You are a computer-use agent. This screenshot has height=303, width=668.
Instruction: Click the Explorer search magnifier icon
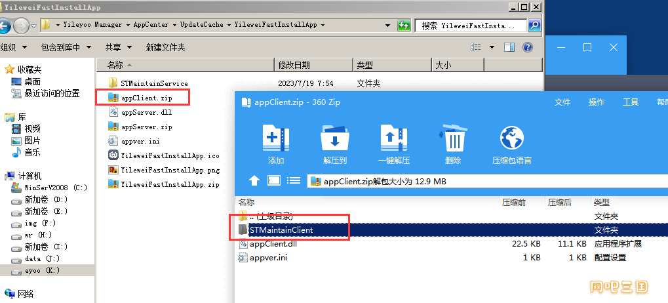[x=534, y=26]
